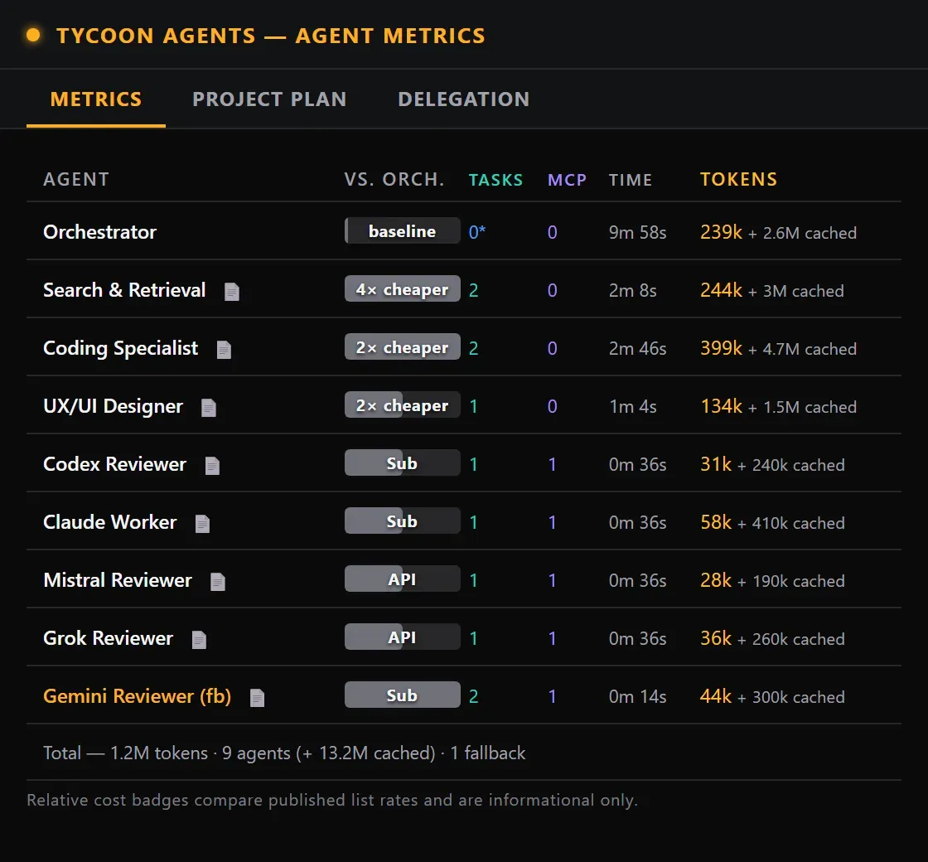Click the 58k + 410k cached tokens

click(772, 522)
